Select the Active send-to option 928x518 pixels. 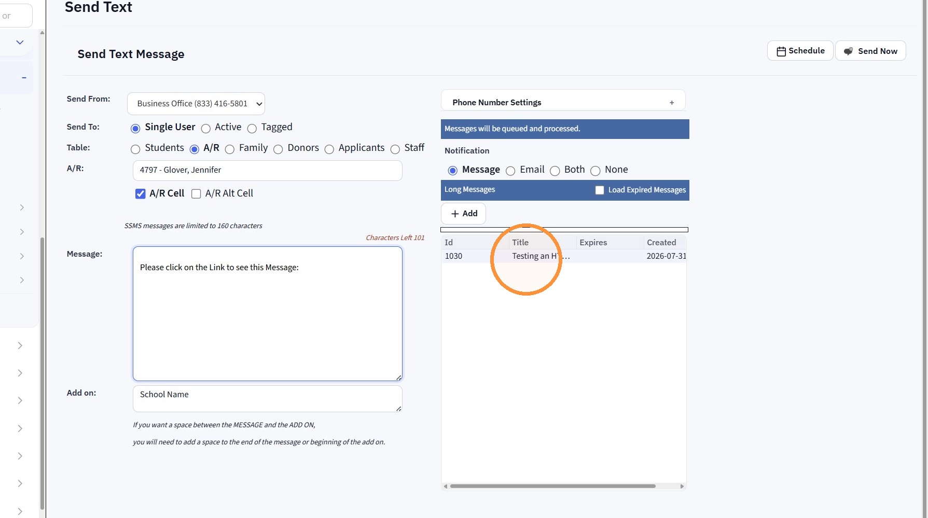coord(206,128)
